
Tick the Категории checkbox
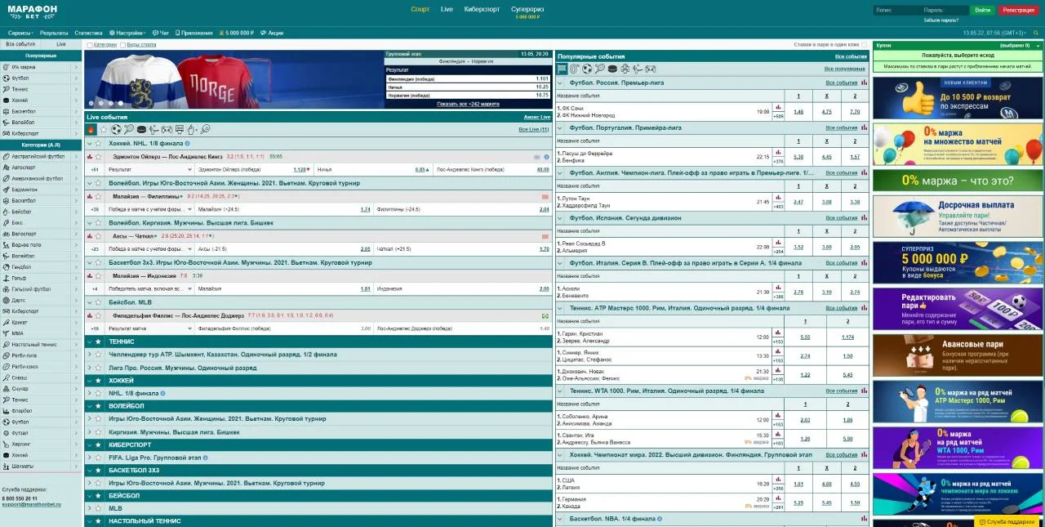pyautogui.click(x=90, y=45)
